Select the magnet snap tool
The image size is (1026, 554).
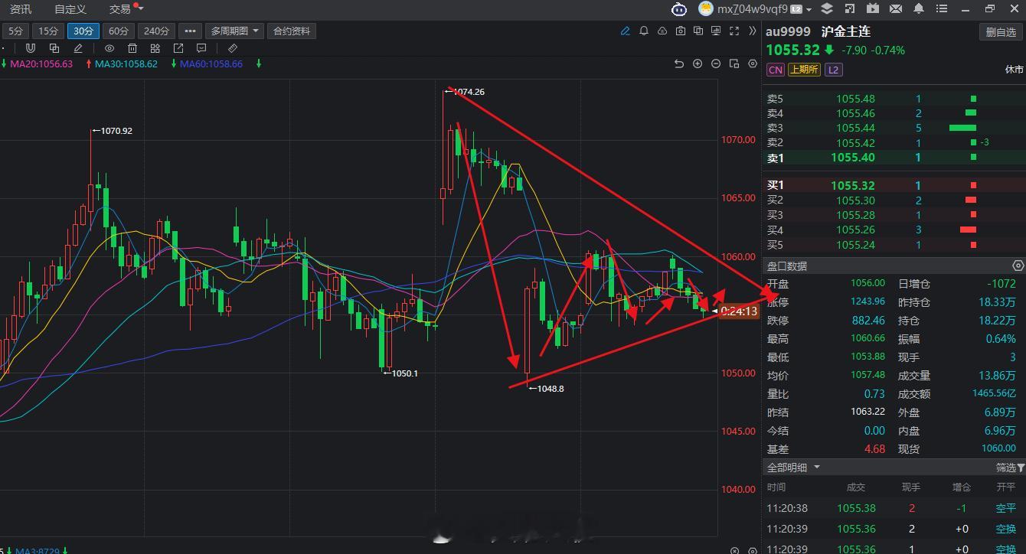pos(31,48)
